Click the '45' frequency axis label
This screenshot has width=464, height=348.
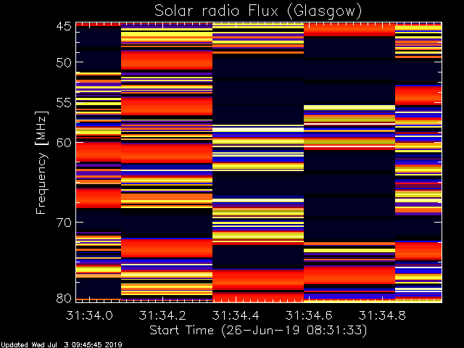64,26
